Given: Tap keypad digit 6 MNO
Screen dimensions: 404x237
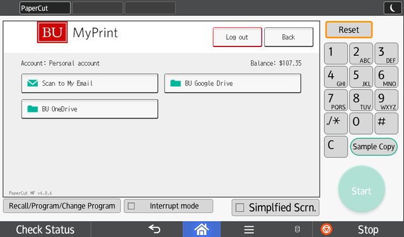Looking at the screenshot, I should tap(386, 77).
